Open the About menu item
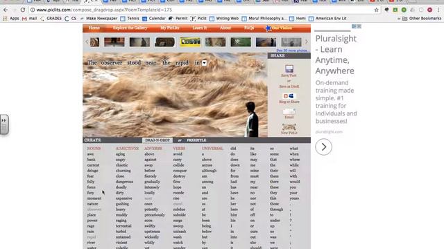Viewport: 444px width, 249px height. [x=225, y=28]
